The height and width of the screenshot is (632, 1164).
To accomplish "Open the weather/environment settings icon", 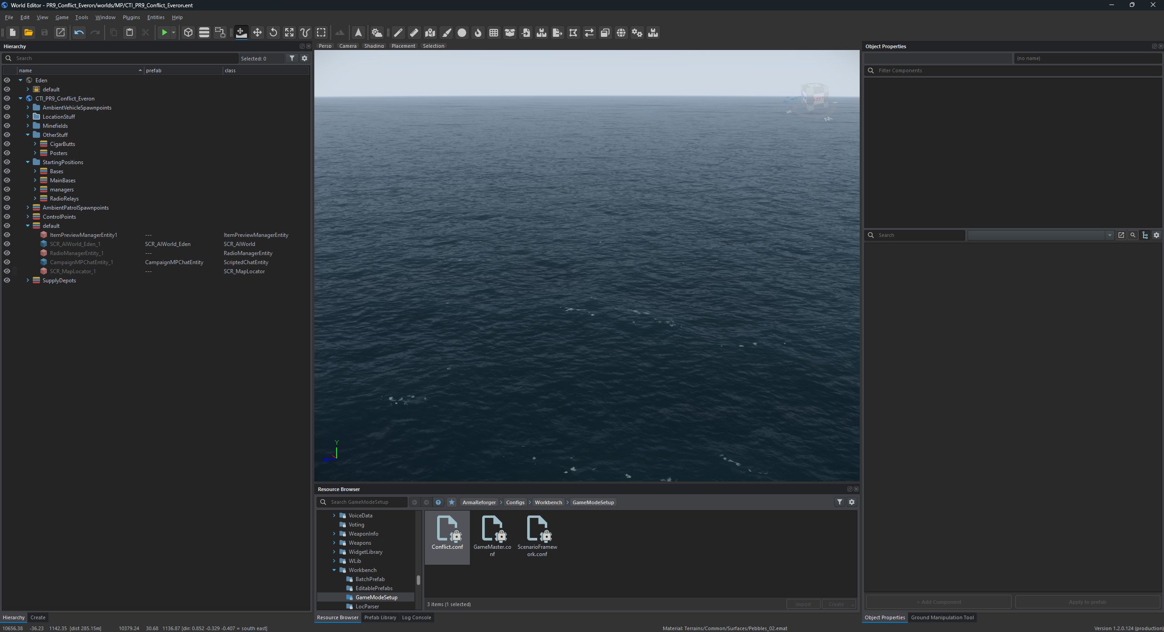I will pyautogui.click(x=377, y=32).
